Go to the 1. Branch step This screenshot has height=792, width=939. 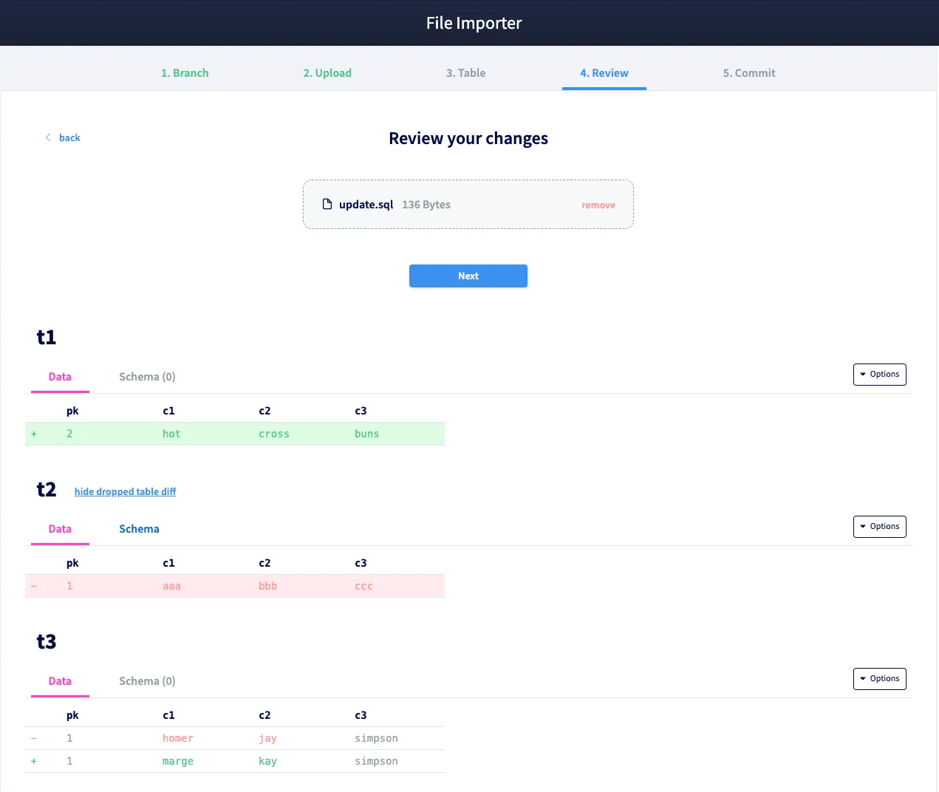tap(185, 73)
